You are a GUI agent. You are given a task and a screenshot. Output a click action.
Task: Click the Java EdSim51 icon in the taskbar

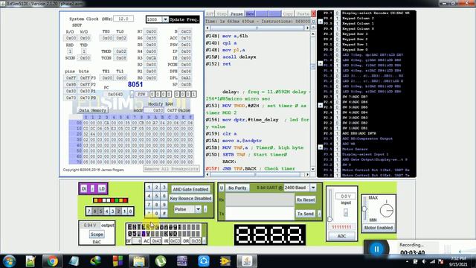(247, 261)
